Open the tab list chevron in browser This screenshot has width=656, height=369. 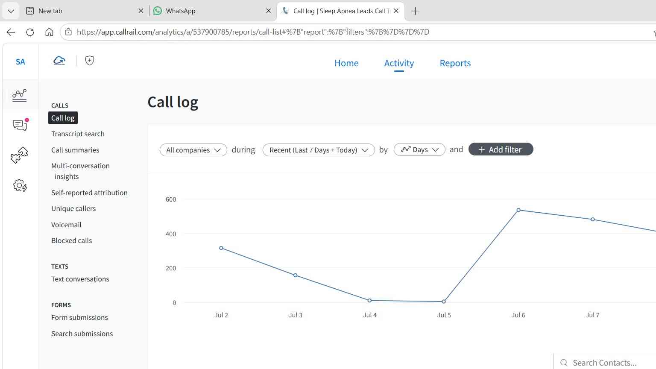pos(11,11)
